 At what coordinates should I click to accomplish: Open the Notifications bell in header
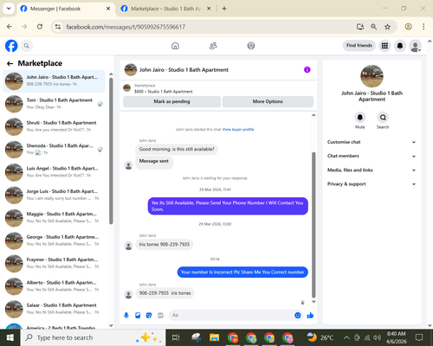pyautogui.click(x=400, y=46)
